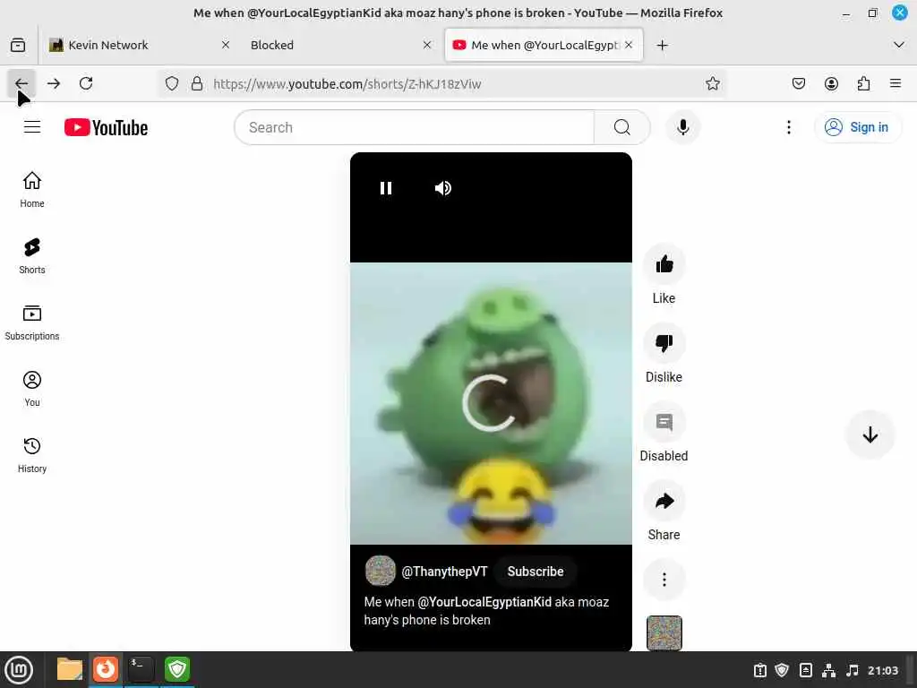Launch the file manager from taskbar

(x=70, y=669)
